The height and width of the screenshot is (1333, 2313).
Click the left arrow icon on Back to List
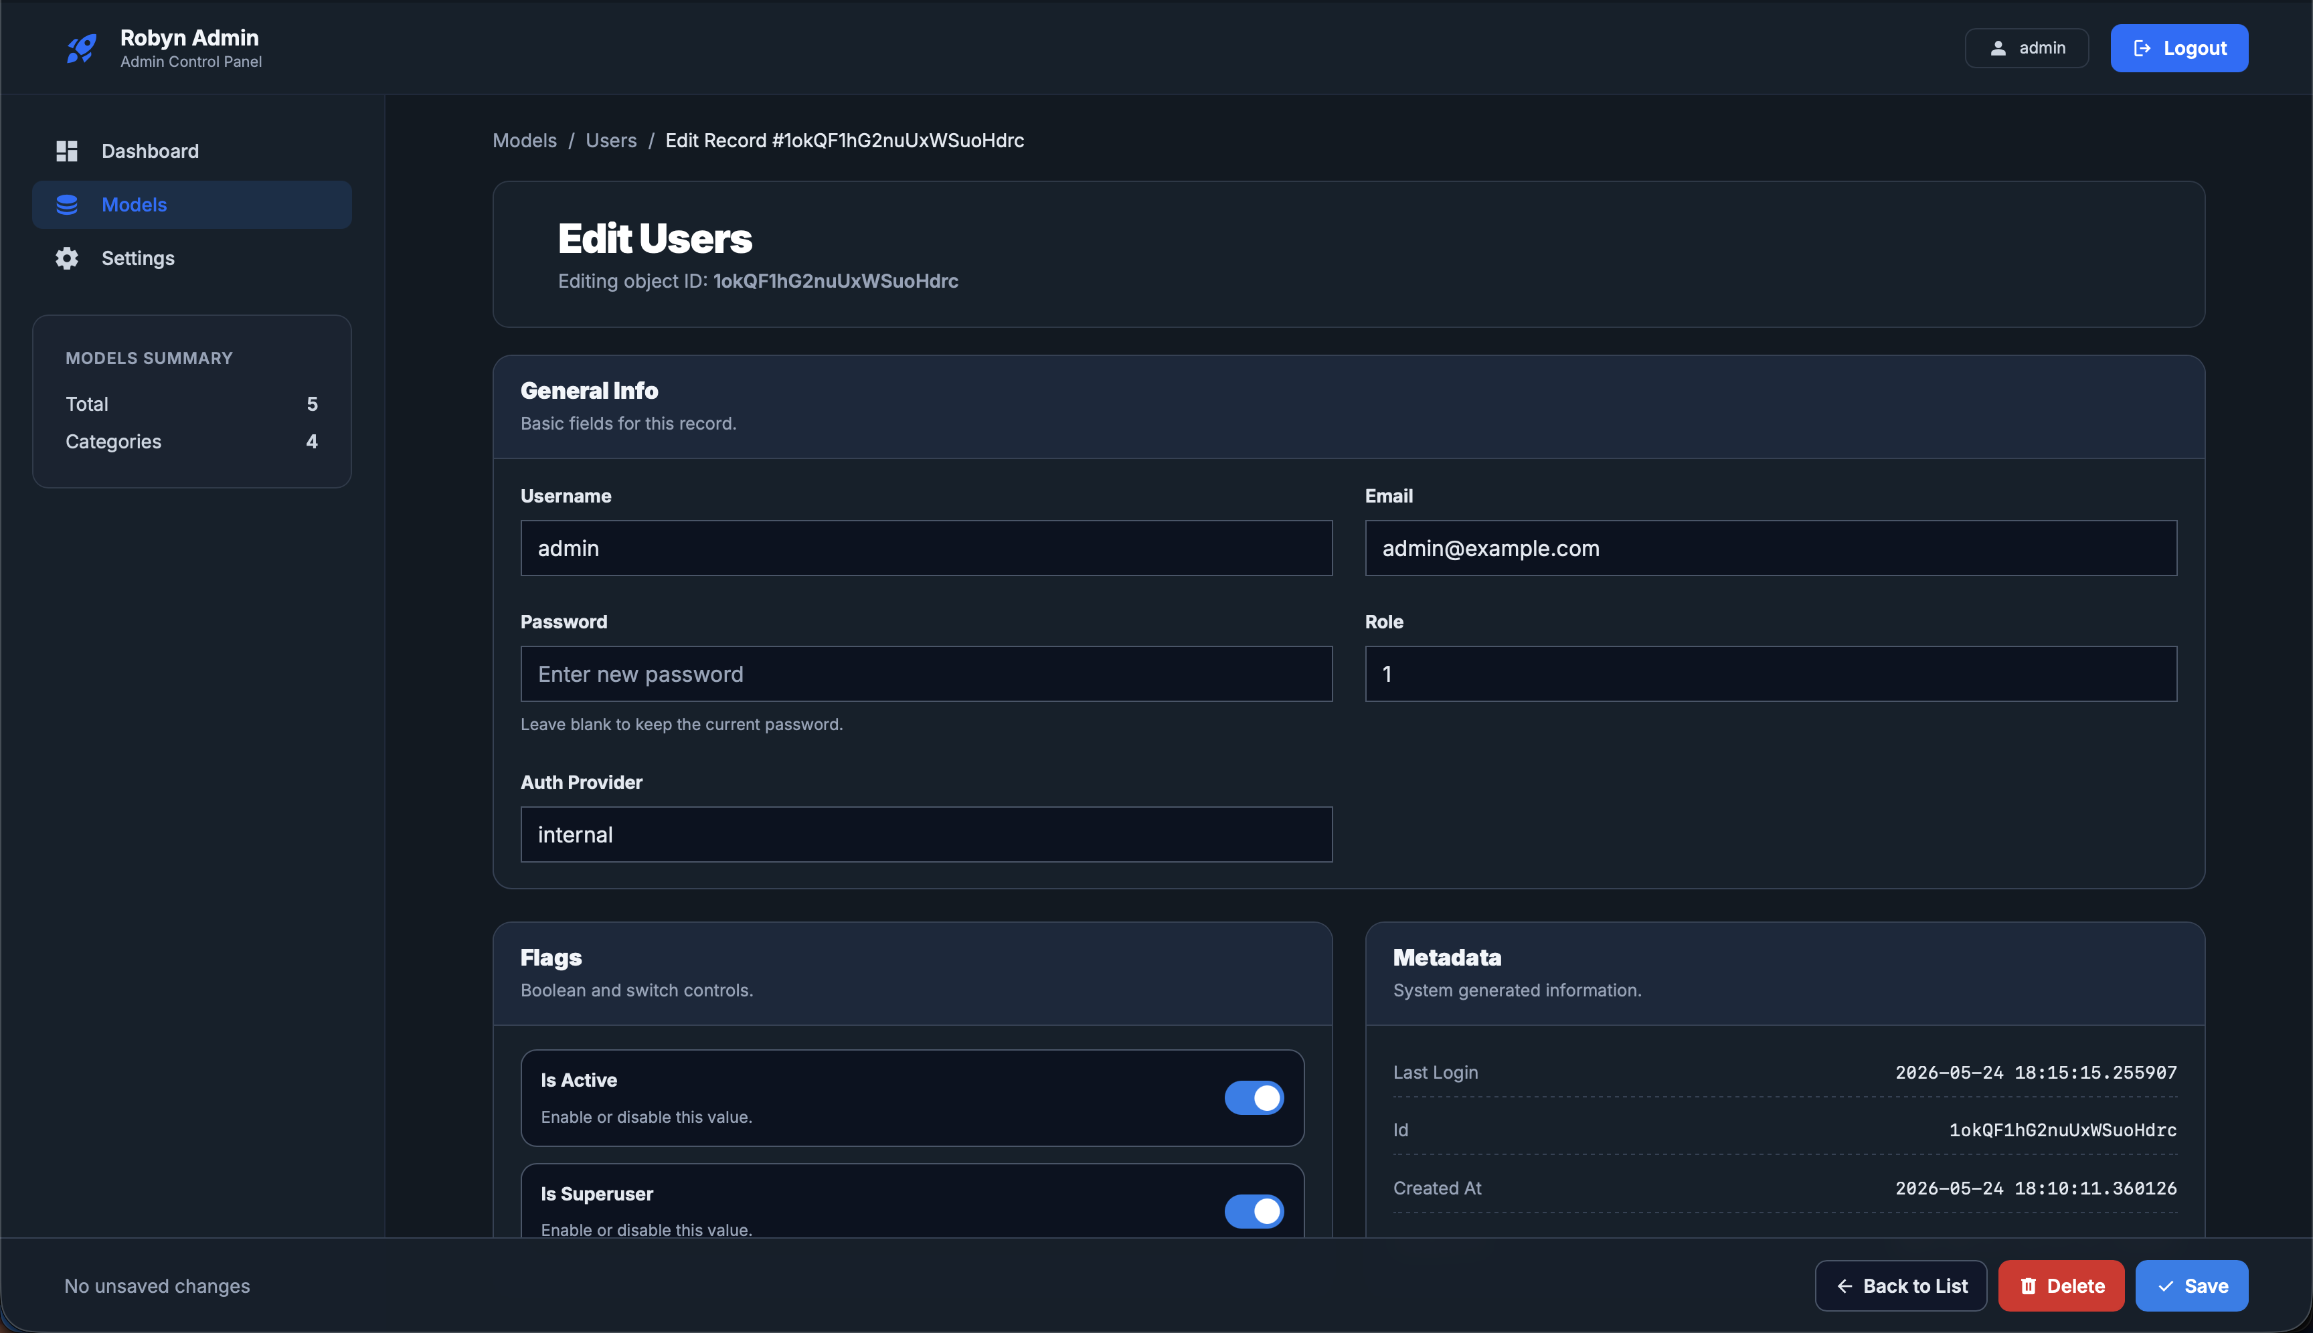[1844, 1286]
